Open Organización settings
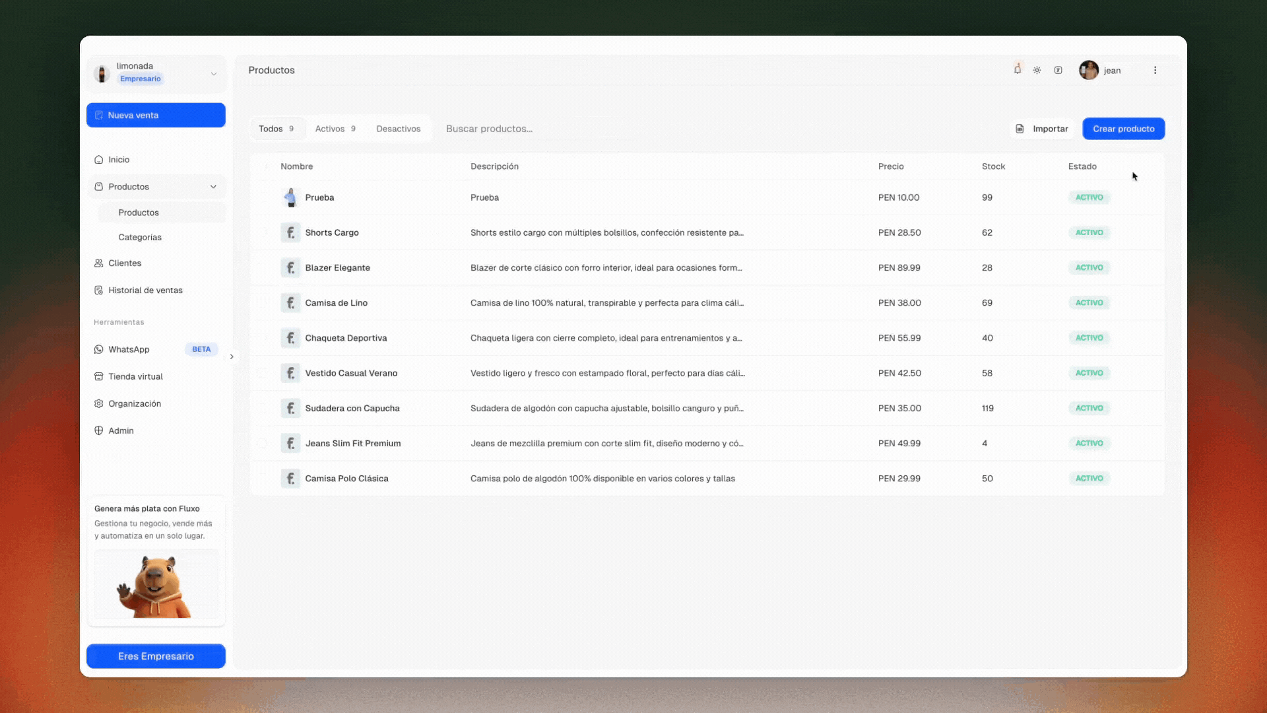This screenshot has width=1267, height=713. click(x=135, y=403)
